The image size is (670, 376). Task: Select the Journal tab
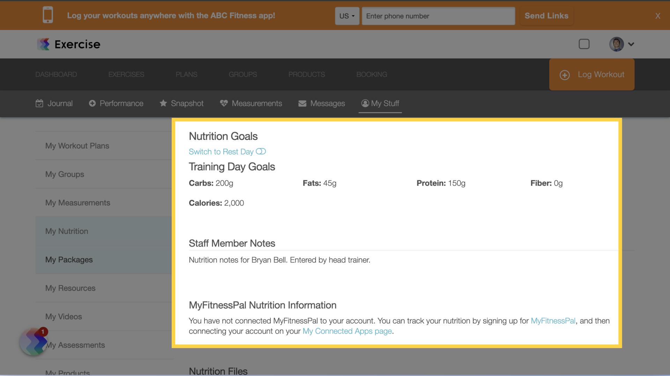coord(54,103)
